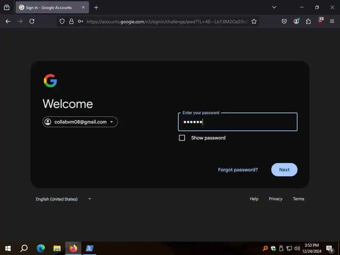Click orange search tray icon
The image size is (340, 255).
click(x=265, y=248)
